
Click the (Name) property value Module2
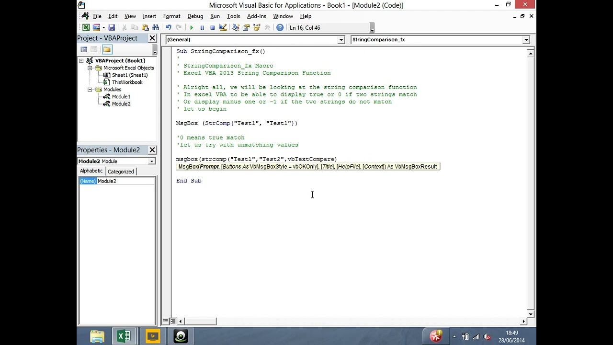[126, 181]
